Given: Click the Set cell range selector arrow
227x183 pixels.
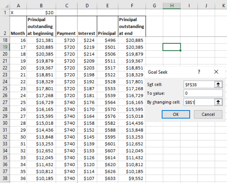Looking at the screenshot, I should coord(218,85).
